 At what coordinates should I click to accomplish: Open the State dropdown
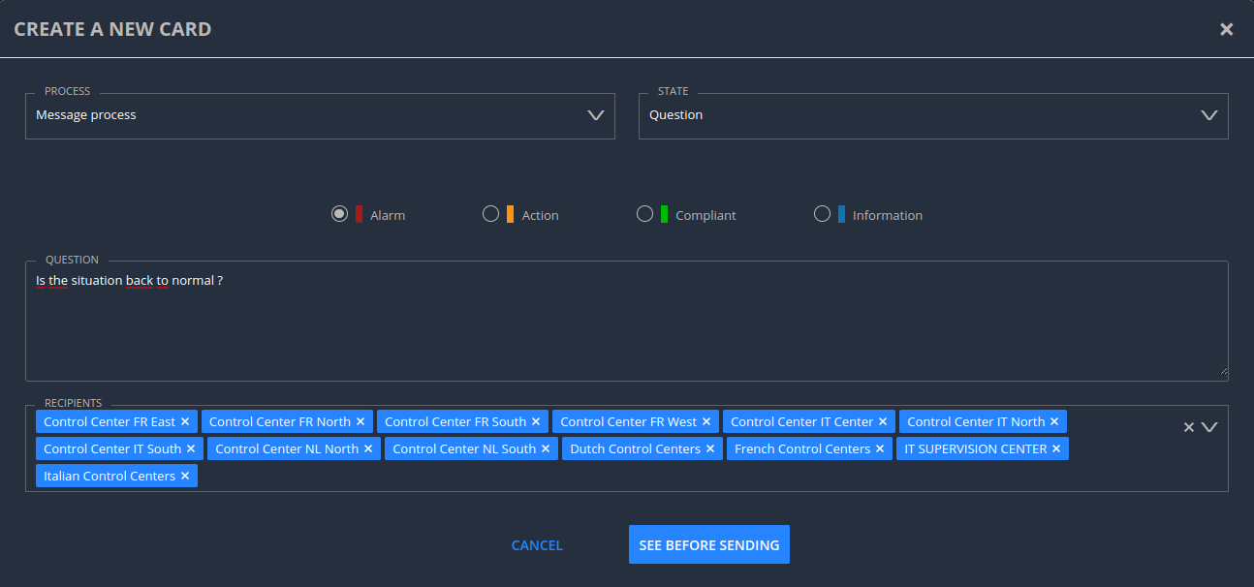[1208, 114]
